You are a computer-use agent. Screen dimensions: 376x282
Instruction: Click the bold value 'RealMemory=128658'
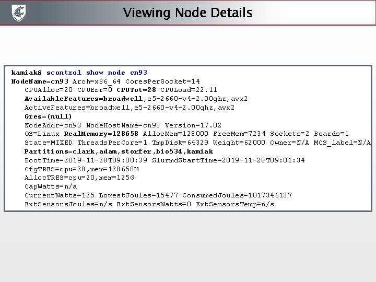[x=101, y=134]
